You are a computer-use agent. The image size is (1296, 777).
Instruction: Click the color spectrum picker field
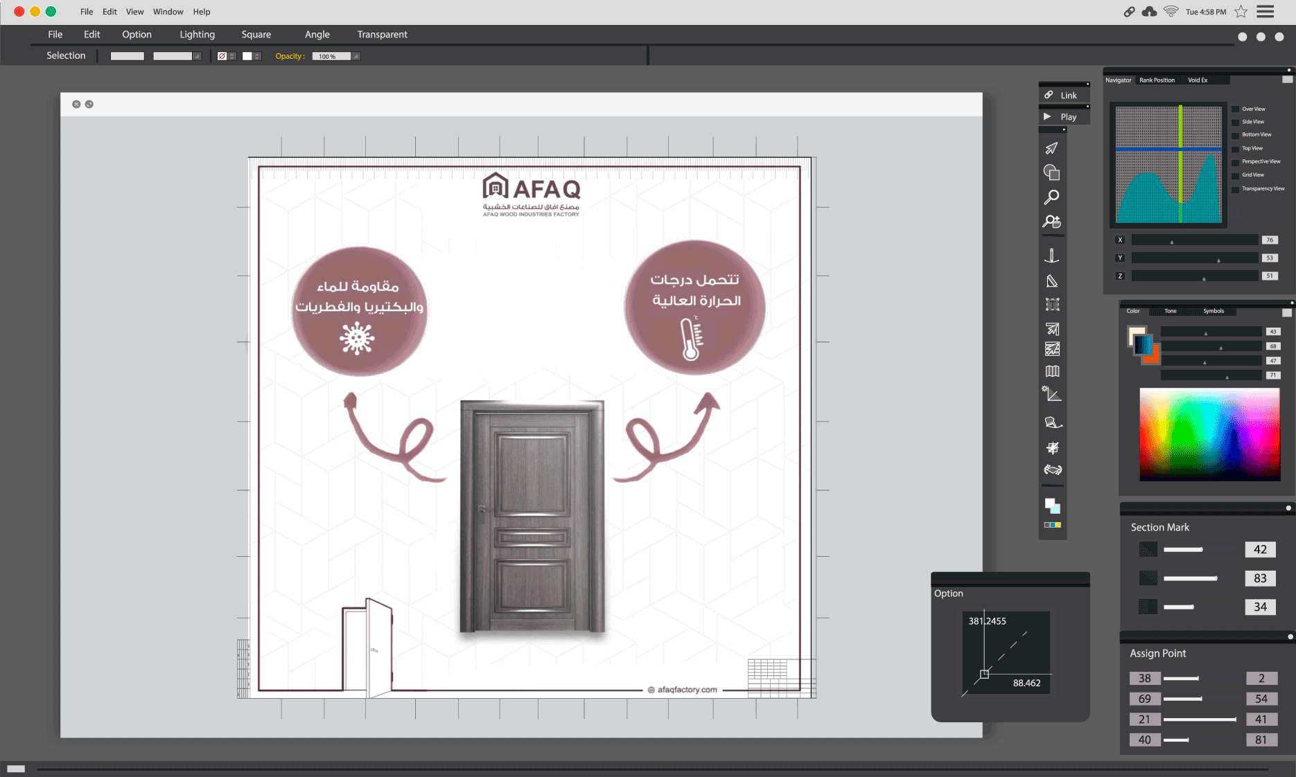pos(1209,434)
